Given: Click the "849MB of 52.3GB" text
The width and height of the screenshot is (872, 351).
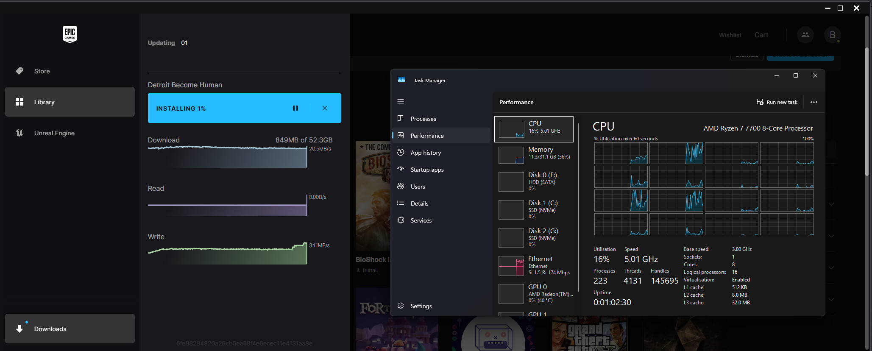Looking at the screenshot, I should [304, 140].
